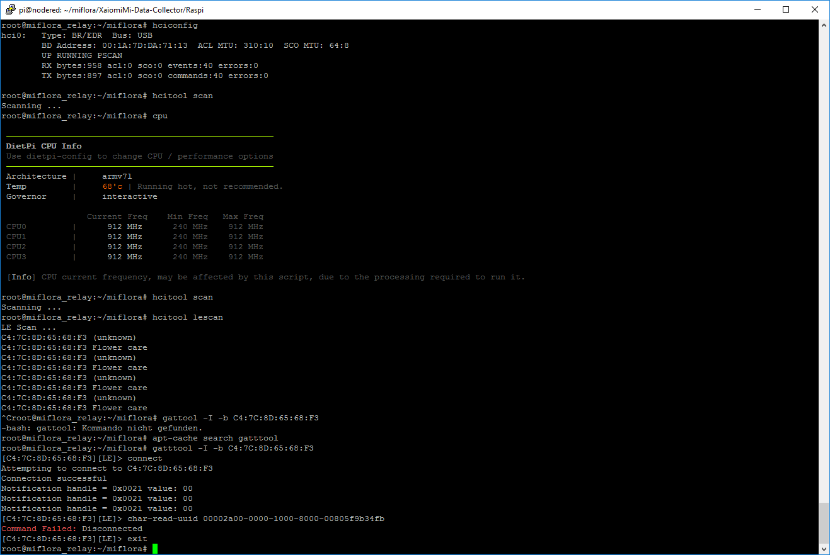Click the orange 68'c temperature value
This screenshot has height=555, width=830.
click(x=112, y=186)
